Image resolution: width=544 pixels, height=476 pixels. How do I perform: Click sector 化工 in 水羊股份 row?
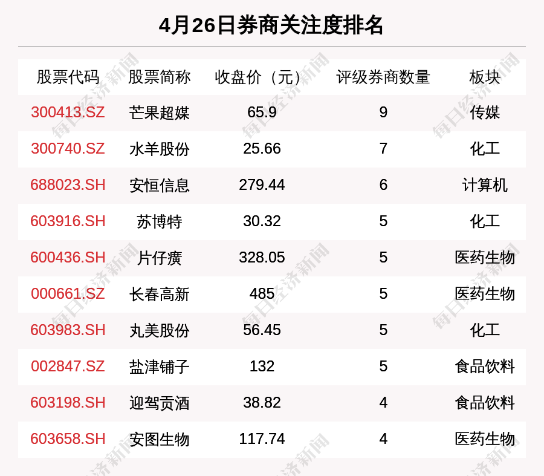485,149
